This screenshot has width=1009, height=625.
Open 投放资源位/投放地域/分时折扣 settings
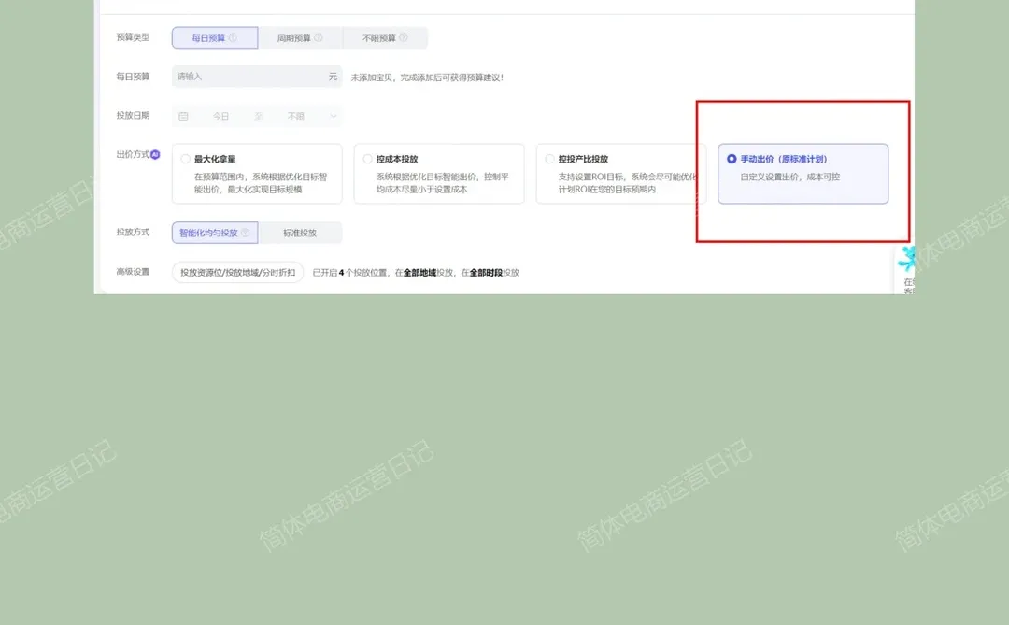(x=237, y=271)
